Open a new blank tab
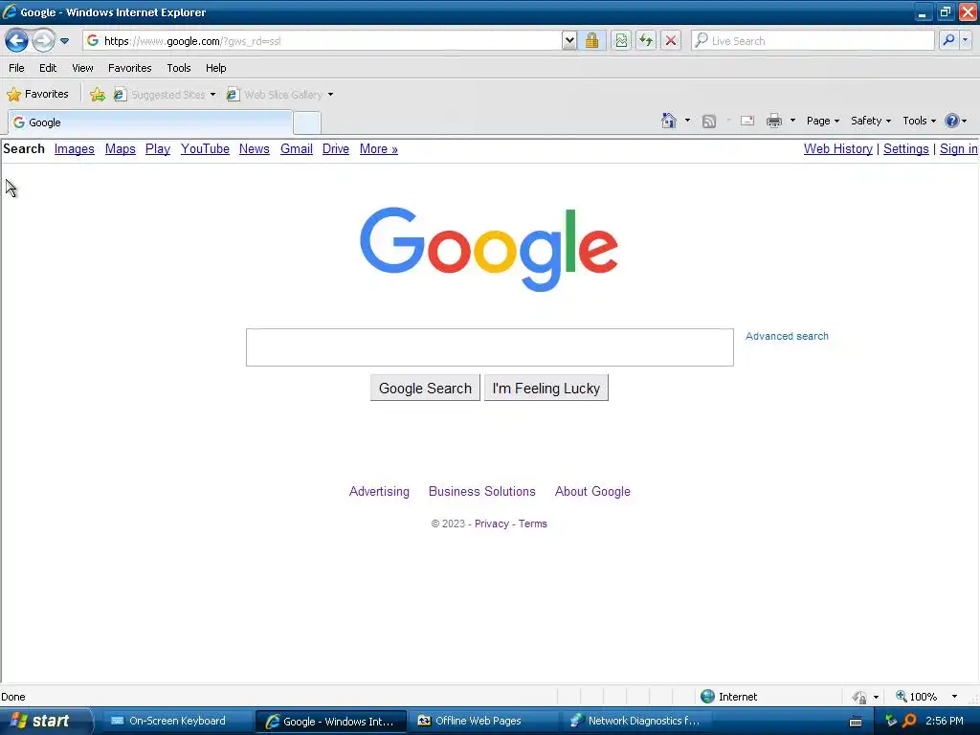This screenshot has width=980, height=735. [x=307, y=122]
